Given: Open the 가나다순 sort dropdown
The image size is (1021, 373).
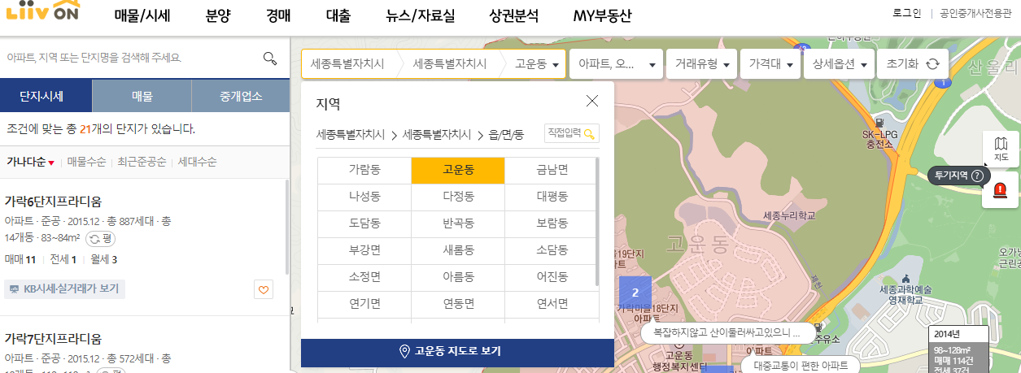Looking at the screenshot, I should (30, 162).
